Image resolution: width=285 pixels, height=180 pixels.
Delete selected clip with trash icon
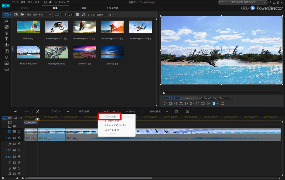point(176,111)
